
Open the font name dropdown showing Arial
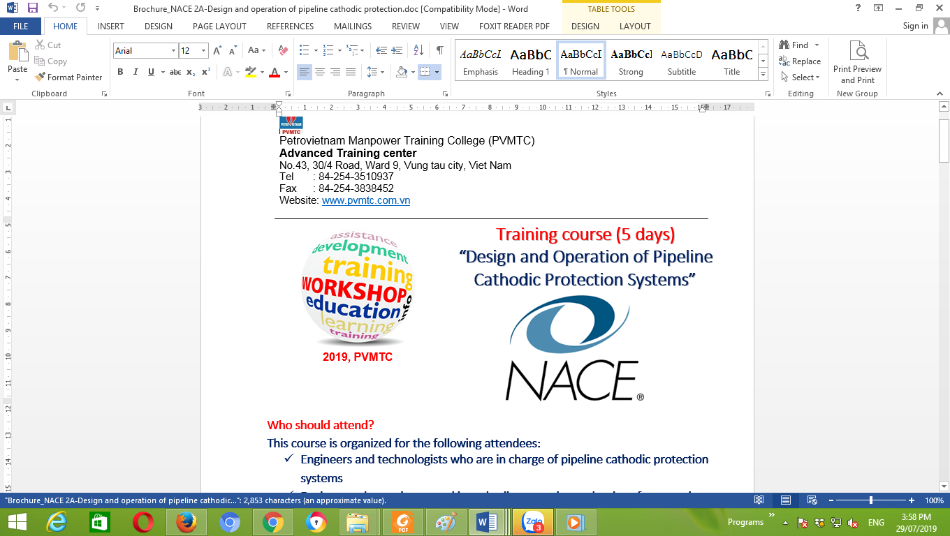[x=173, y=51]
